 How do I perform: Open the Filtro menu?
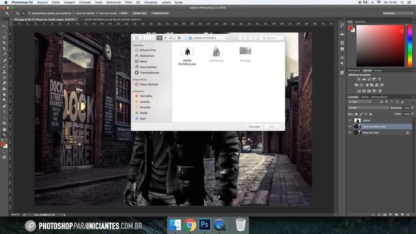129,2
